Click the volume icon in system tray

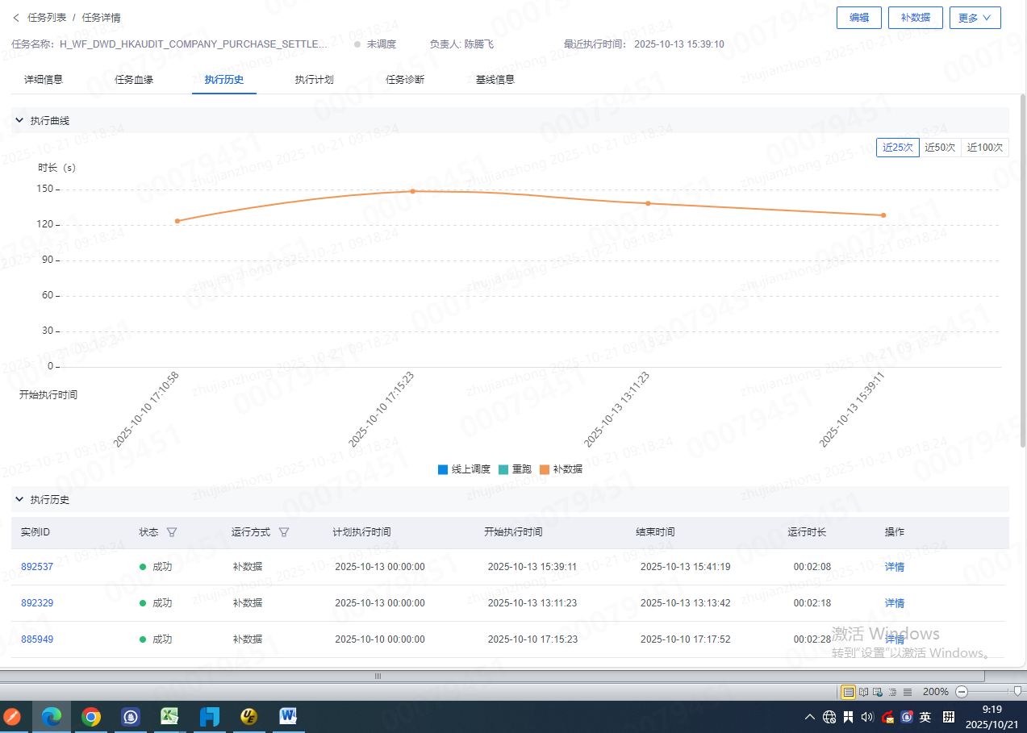coord(867,717)
